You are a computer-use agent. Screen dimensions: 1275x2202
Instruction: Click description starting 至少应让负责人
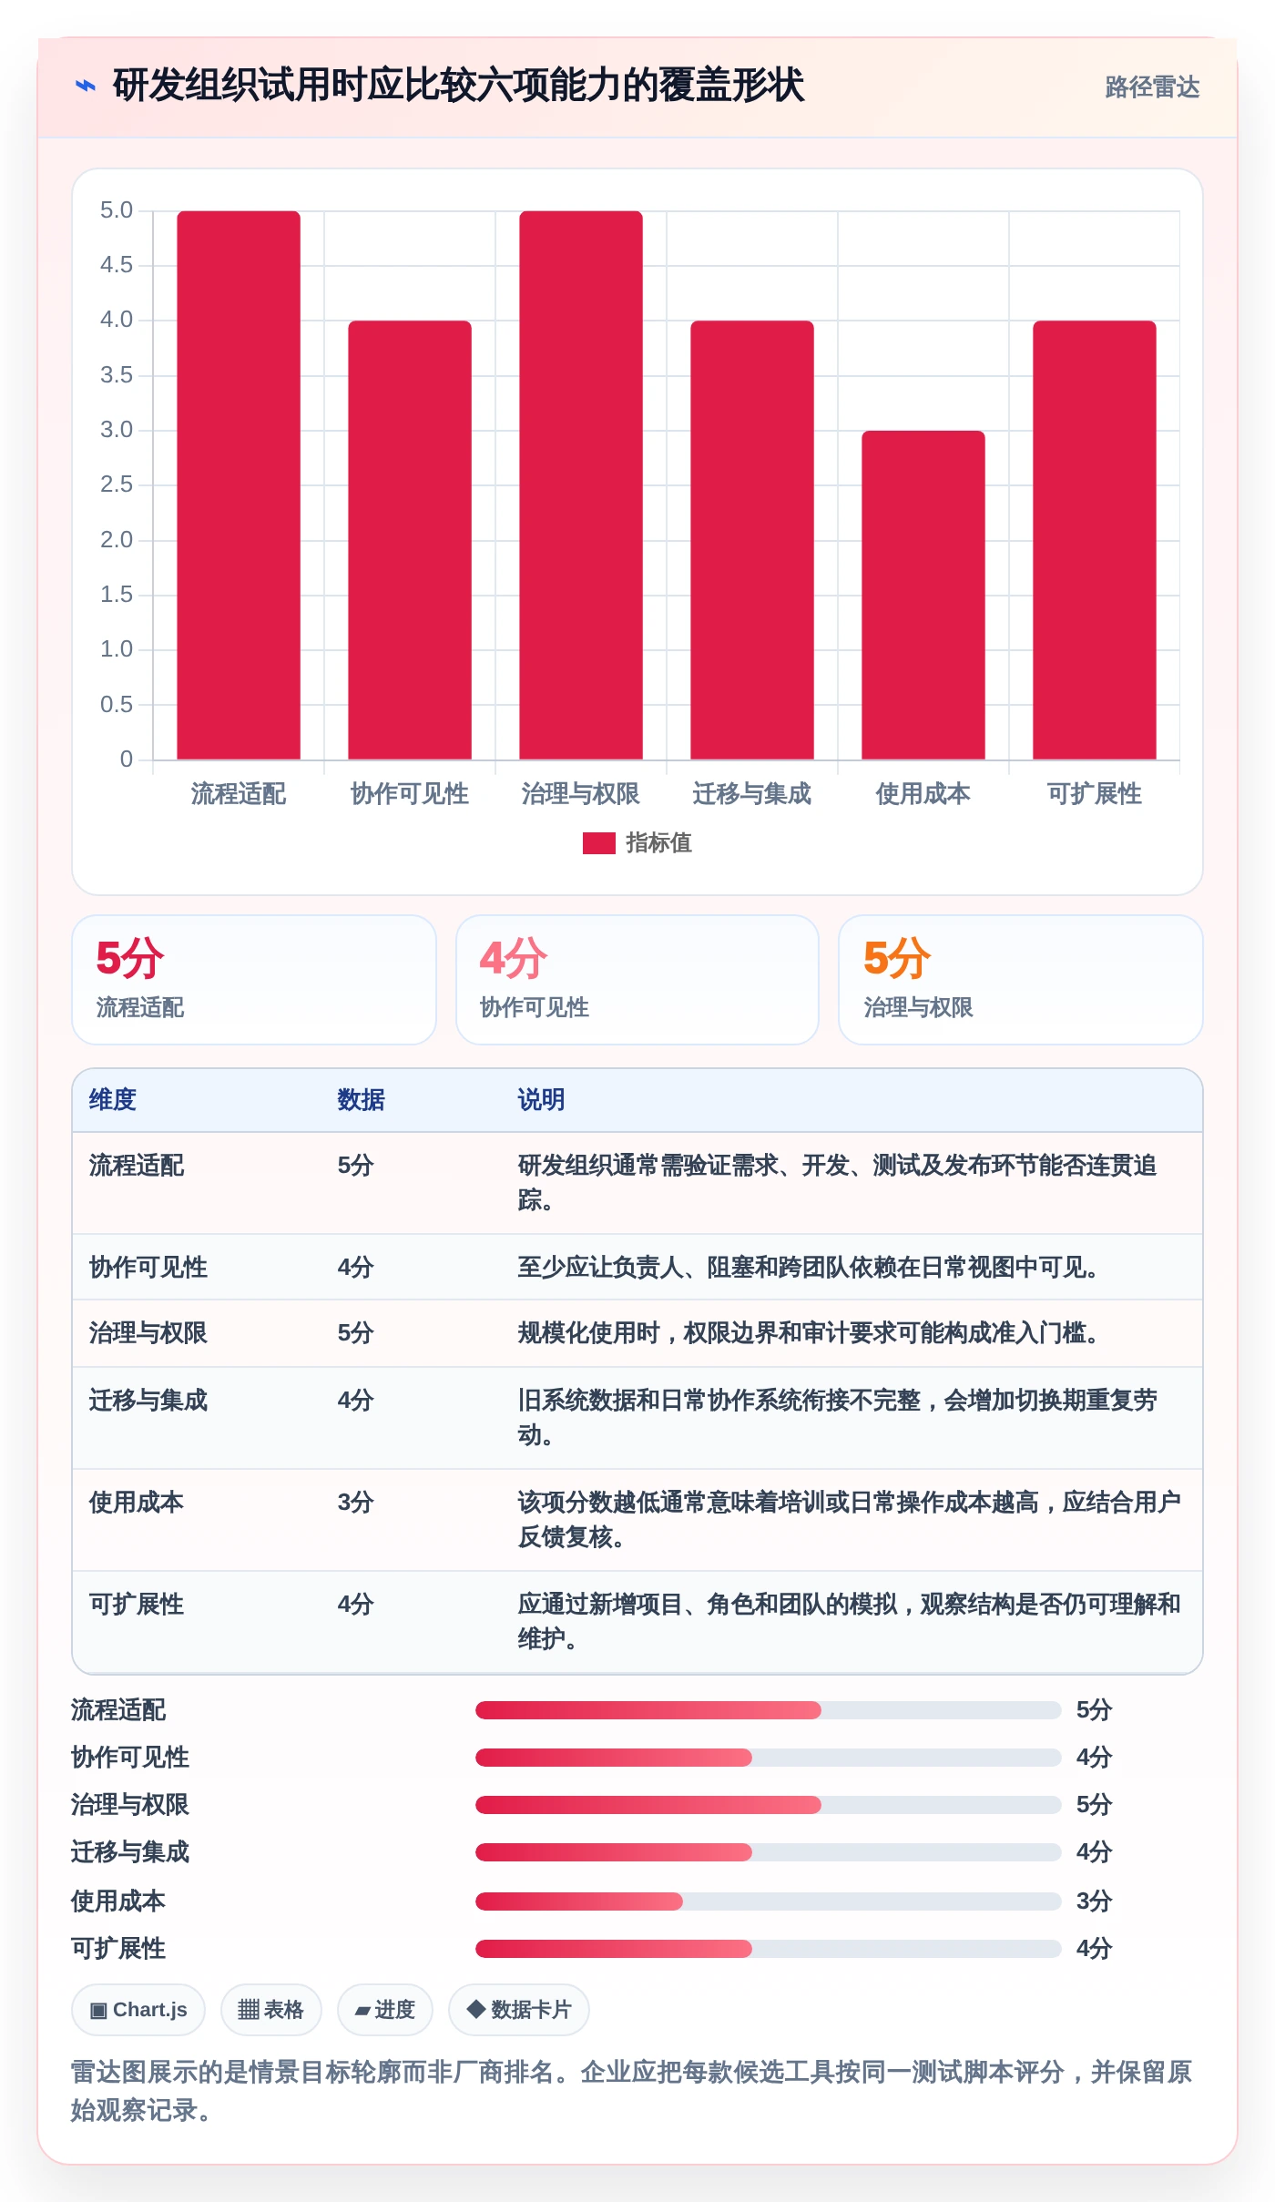click(x=808, y=1268)
